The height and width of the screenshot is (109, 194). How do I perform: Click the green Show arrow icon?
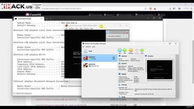click(142, 50)
